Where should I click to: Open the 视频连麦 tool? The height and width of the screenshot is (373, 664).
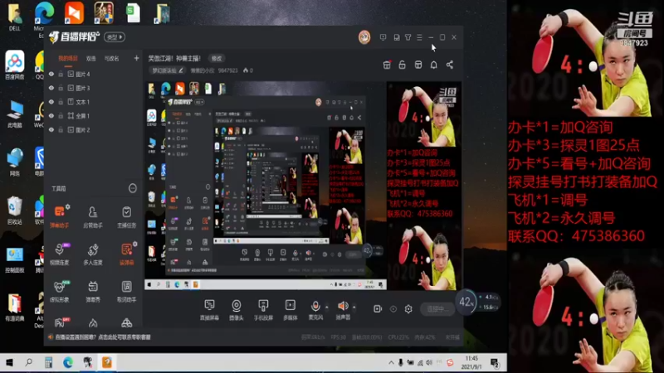coord(59,254)
